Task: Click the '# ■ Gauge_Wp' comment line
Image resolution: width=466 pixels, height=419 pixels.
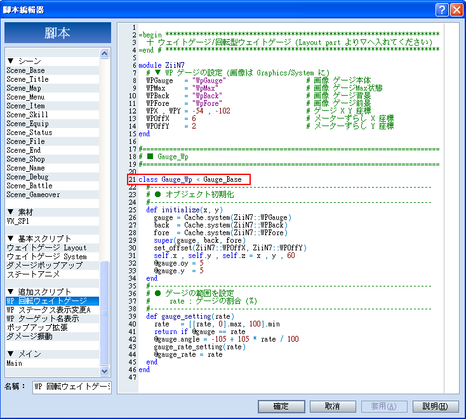Action: click(163, 157)
